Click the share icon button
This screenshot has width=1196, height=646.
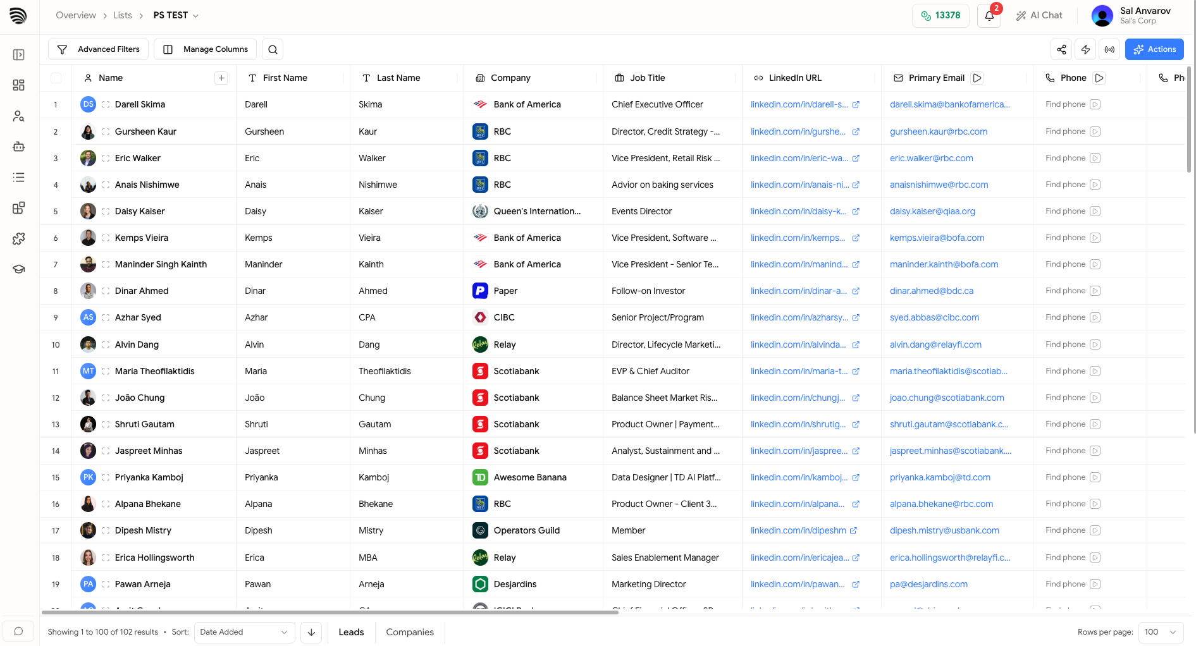point(1061,49)
